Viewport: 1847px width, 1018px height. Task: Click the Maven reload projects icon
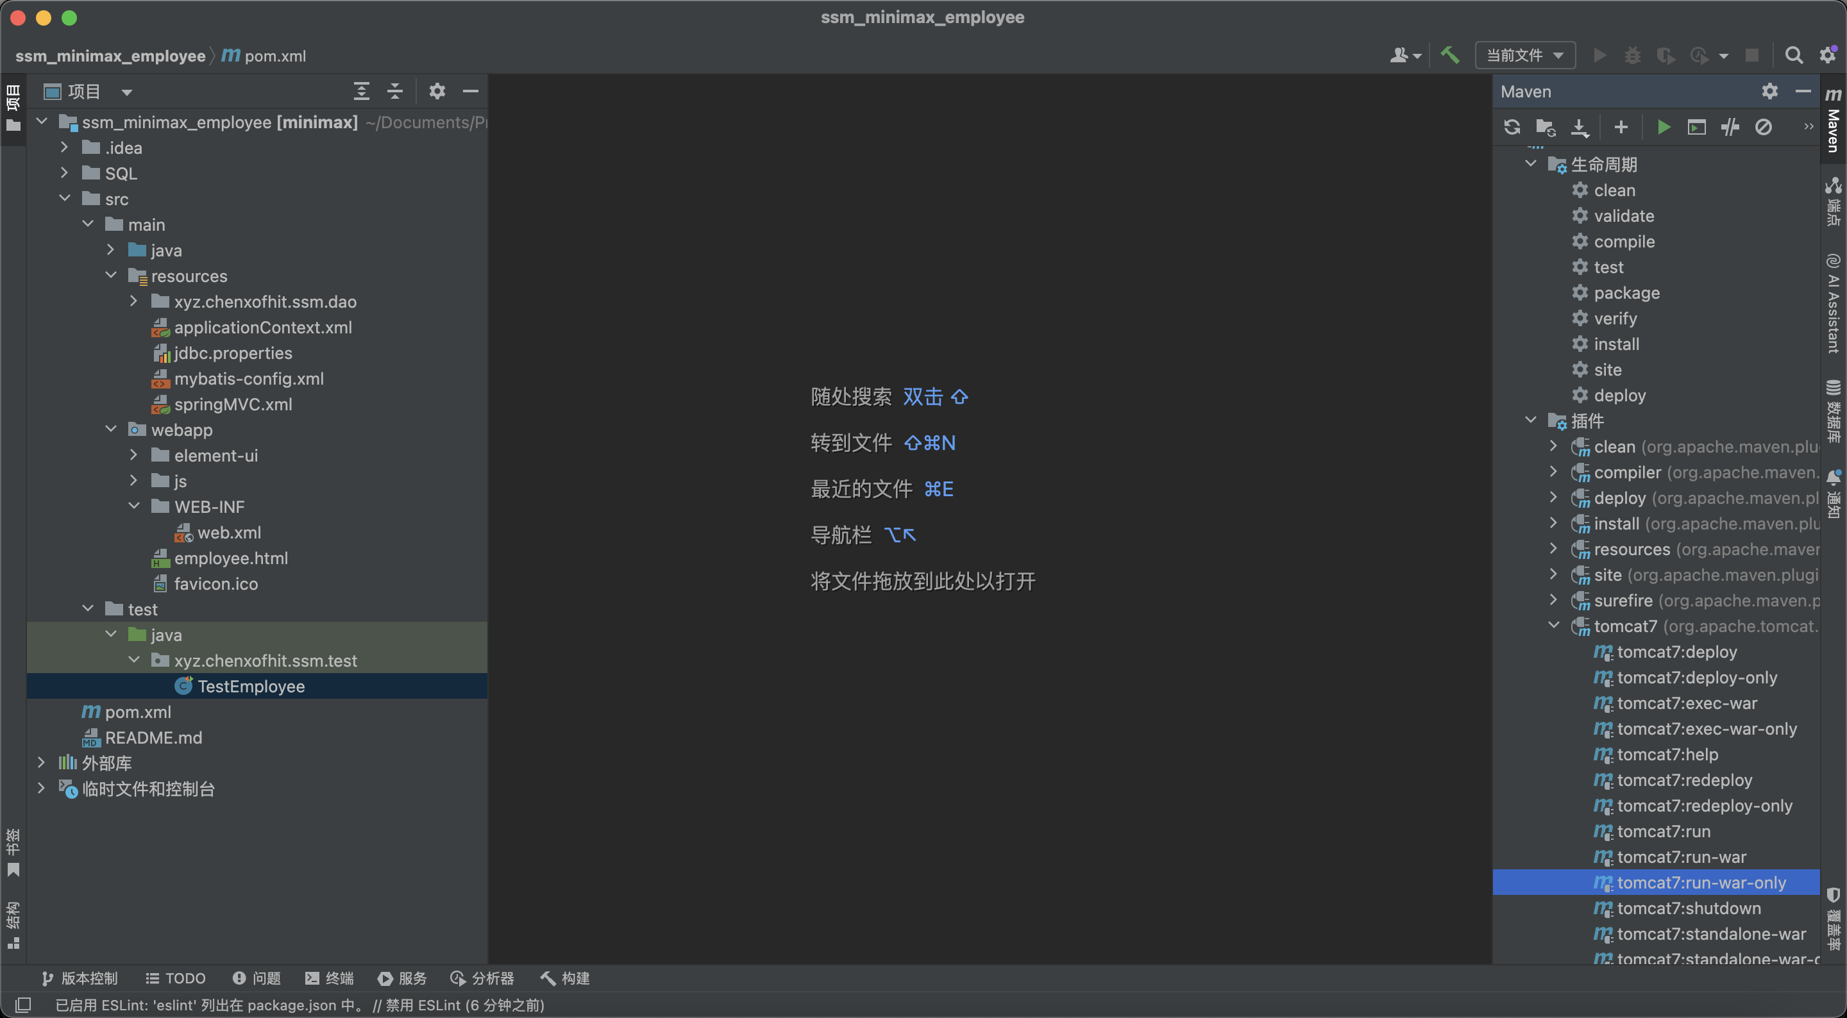pos(1512,128)
